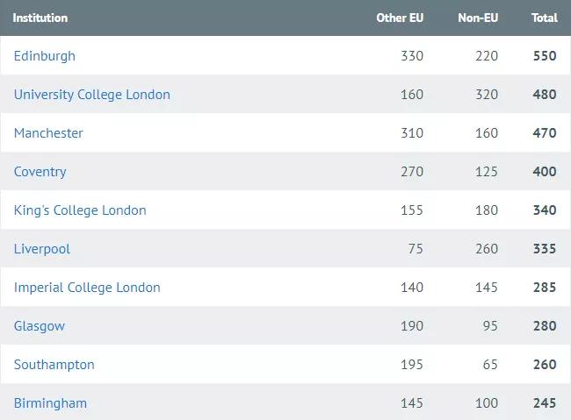Image resolution: width=571 pixels, height=420 pixels.
Task: Sort by the Institution column header
Action: point(40,18)
